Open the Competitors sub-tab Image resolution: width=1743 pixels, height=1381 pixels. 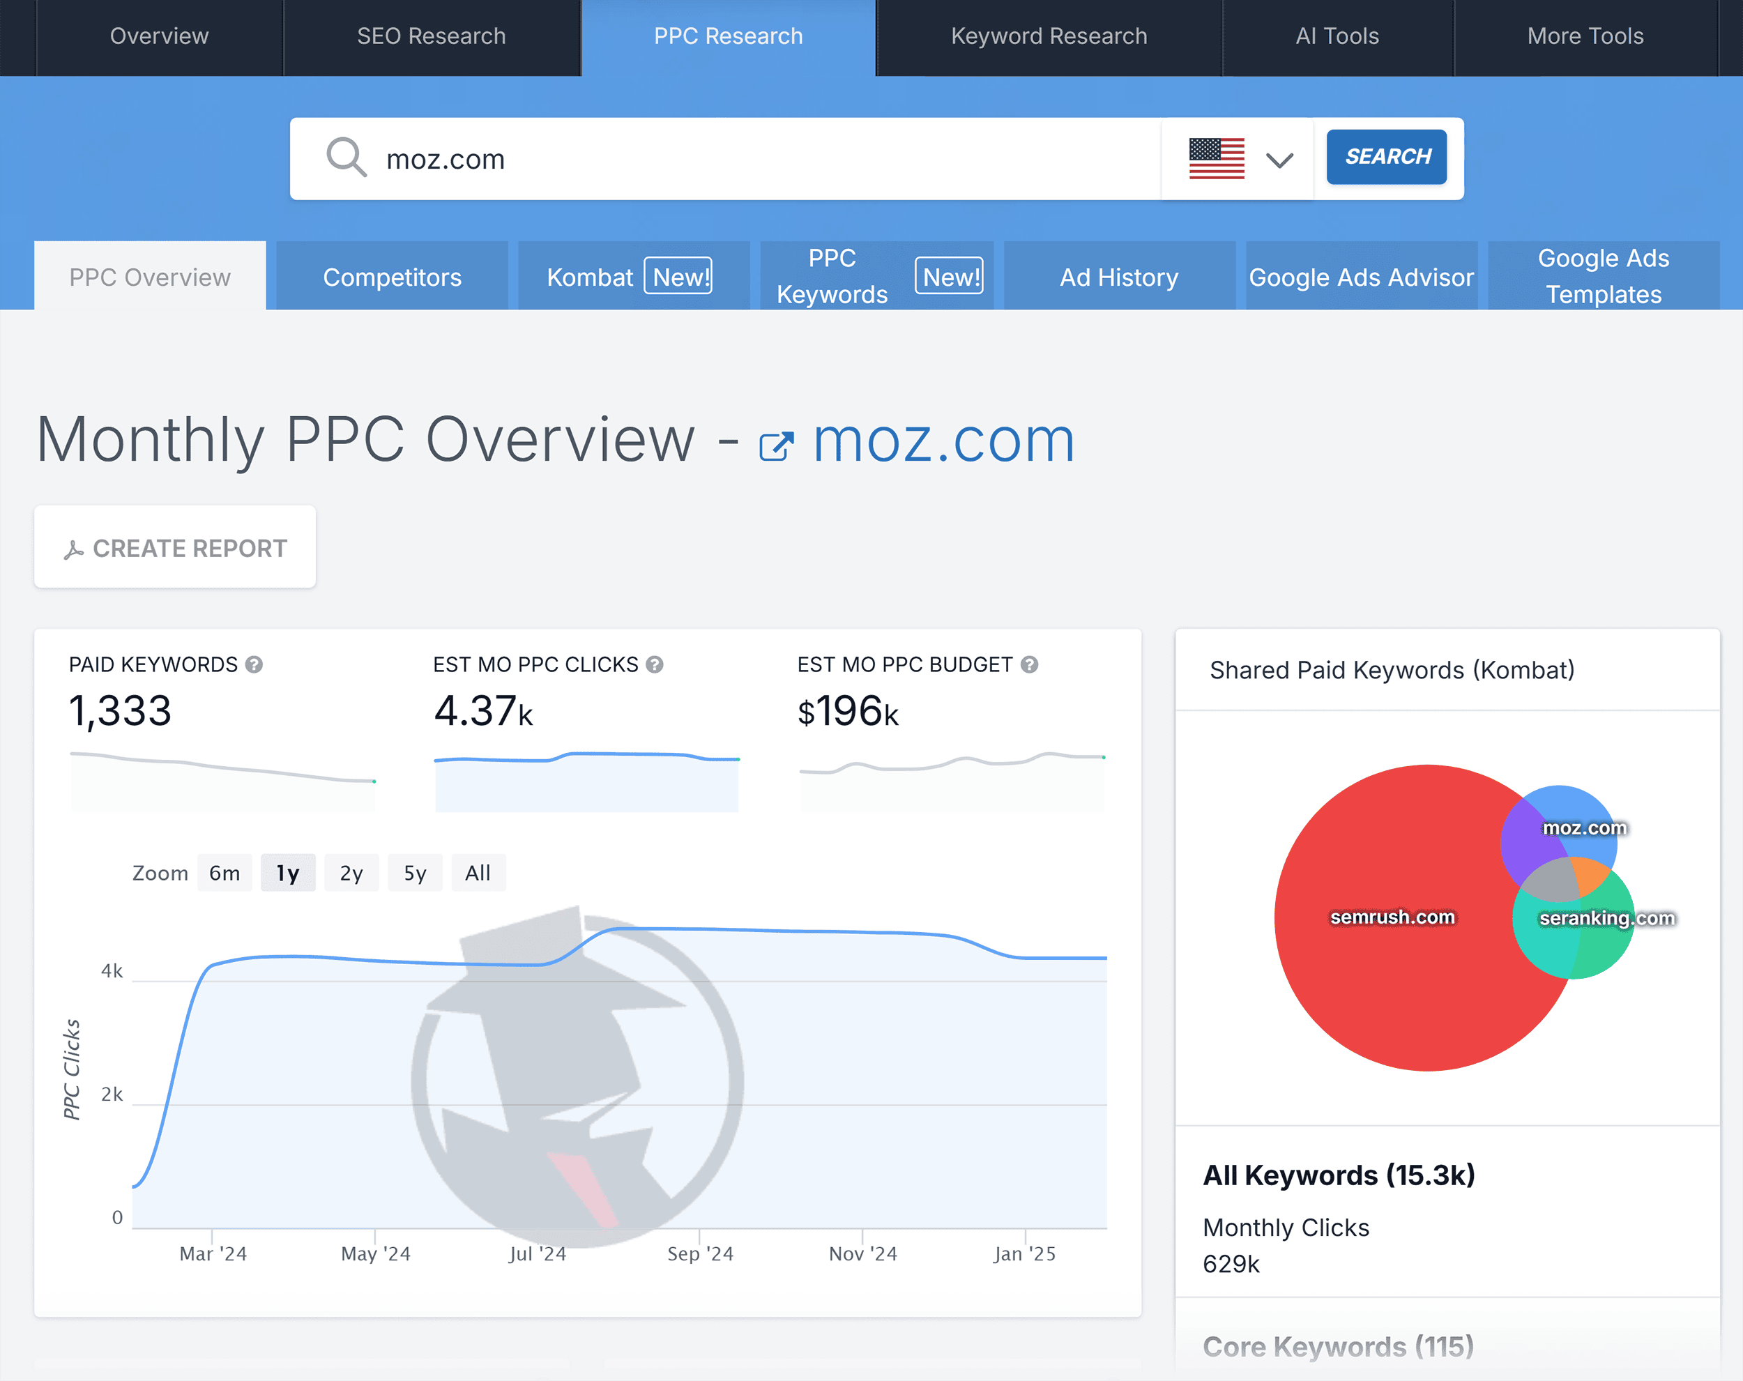[x=392, y=277]
